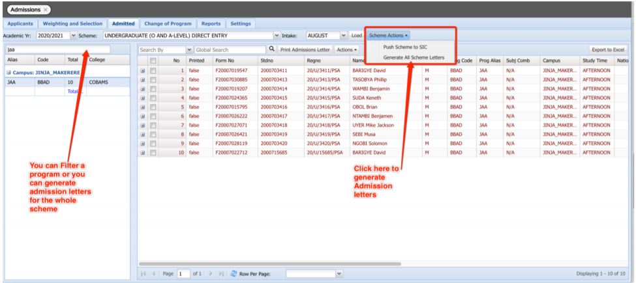This screenshot has width=636, height=283.
Task: Open the Scheme Actions dropdown
Action: [x=388, y=36]
